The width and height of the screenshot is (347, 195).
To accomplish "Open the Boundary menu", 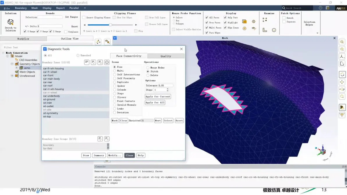I will point(21,8).
